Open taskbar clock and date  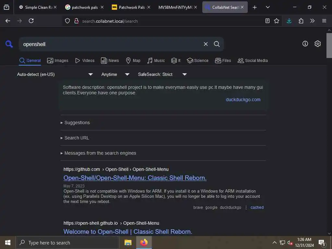coord(304,243)
